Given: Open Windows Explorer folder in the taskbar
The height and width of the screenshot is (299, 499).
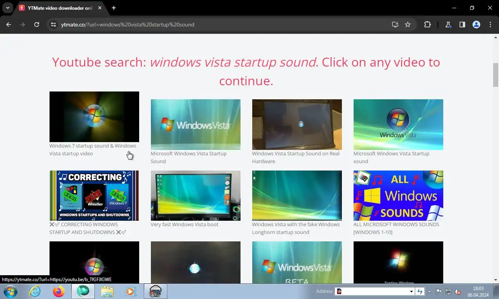Looking at the screenshot, I should pyautogui.click(x=107, y=291).
